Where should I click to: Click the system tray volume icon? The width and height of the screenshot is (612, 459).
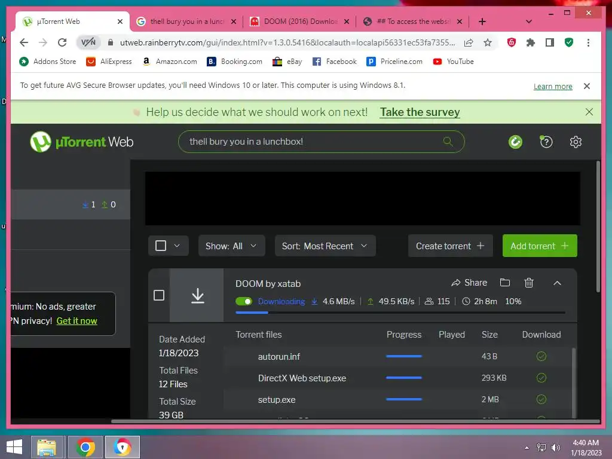(555, 447)
